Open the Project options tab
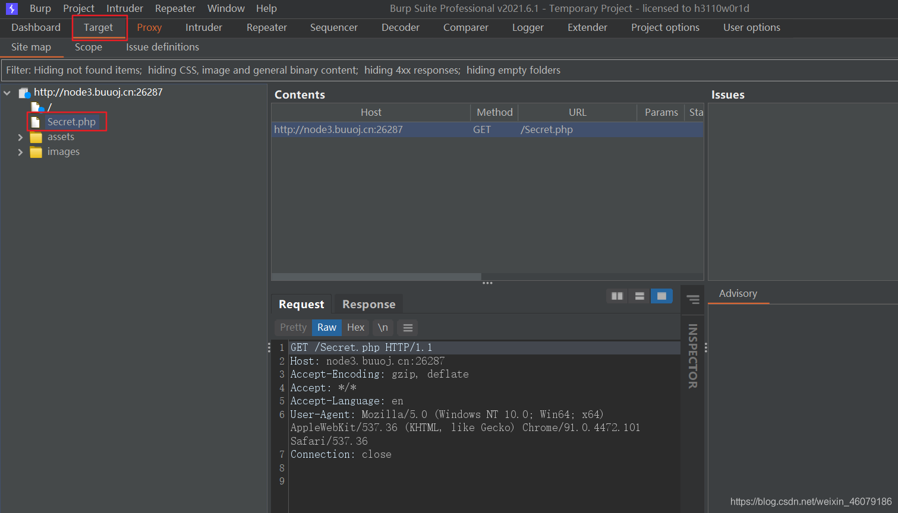The image size is (898, 513). point(665,27)
